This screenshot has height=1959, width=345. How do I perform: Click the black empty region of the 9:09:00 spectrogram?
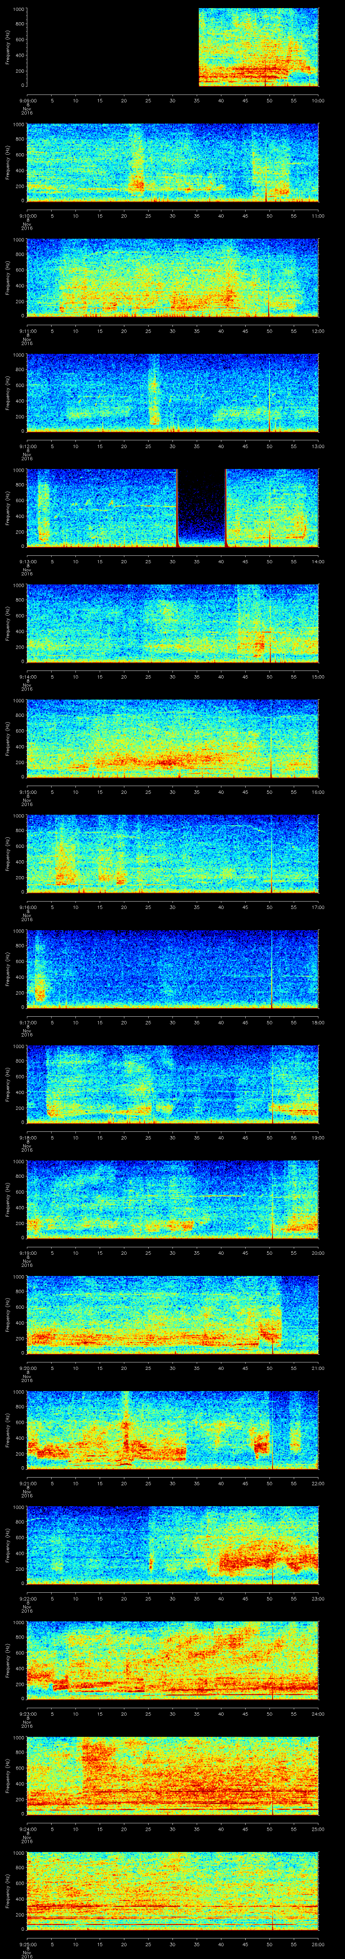point(113,47)
